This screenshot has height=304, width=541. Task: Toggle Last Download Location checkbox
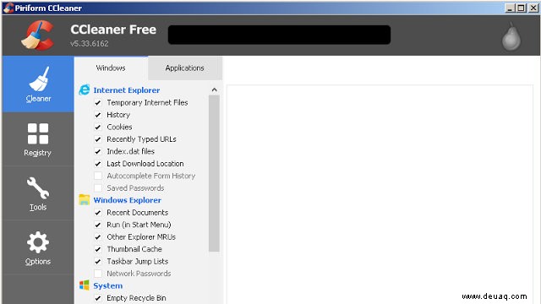coord(98,164)
